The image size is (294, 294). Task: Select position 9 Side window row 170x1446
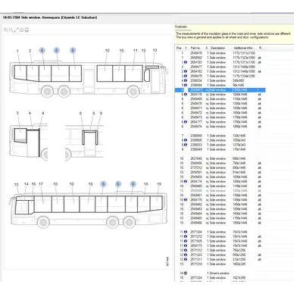click(220, 149)
